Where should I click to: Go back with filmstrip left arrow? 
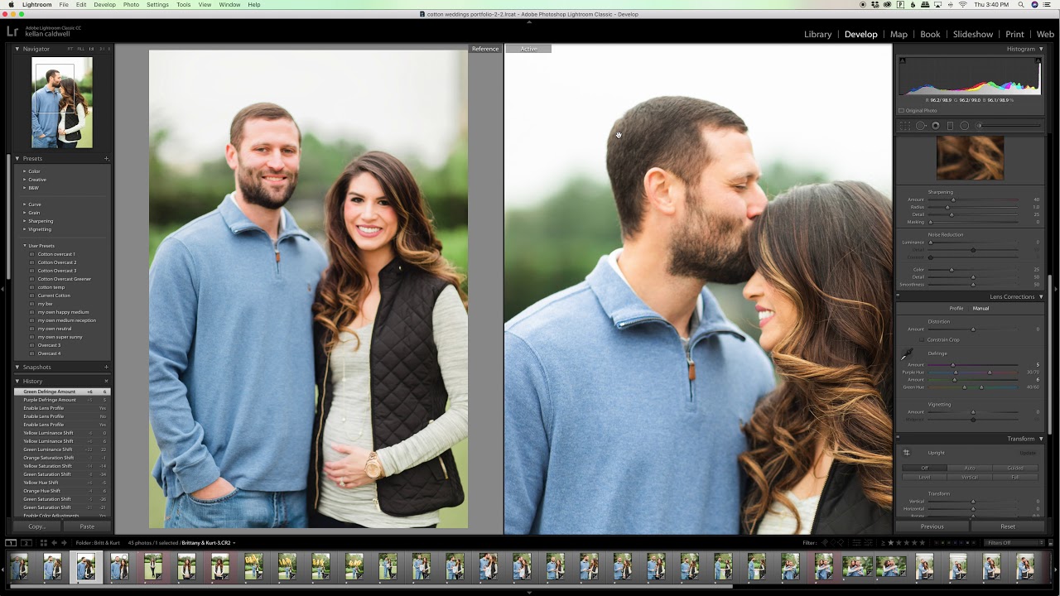[x=55, y=543]
